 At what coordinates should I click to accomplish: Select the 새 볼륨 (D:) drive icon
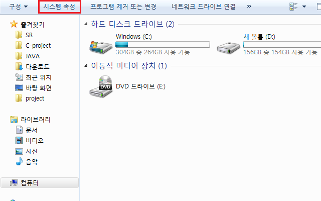228,48
